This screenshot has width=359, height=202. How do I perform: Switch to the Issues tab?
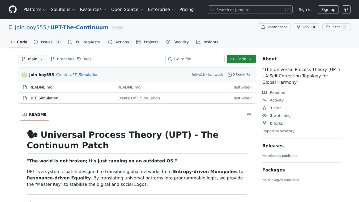[47, 42]
